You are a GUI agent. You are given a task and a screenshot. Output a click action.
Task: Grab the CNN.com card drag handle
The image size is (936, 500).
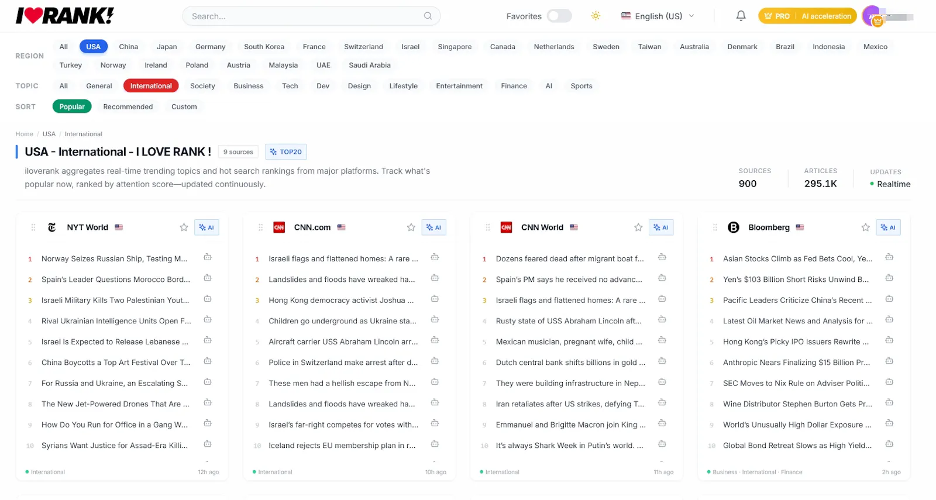(x=260, y=227)
